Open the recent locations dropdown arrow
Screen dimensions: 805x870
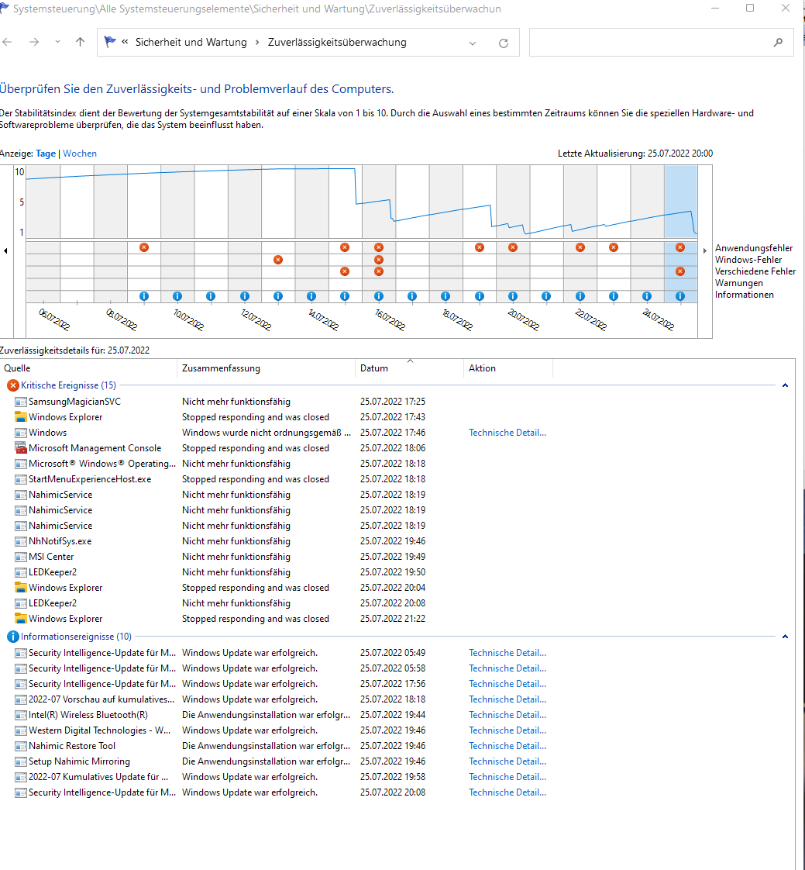click(x=57, y=42)
